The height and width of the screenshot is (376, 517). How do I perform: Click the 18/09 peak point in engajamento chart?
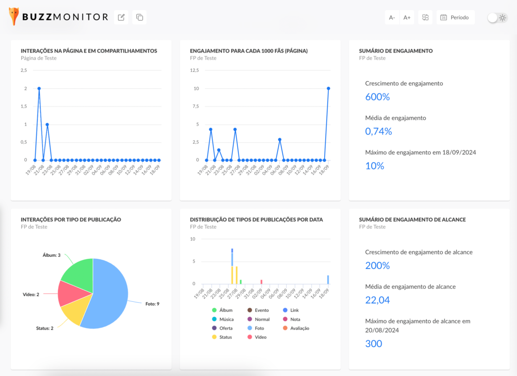(328, 88)
